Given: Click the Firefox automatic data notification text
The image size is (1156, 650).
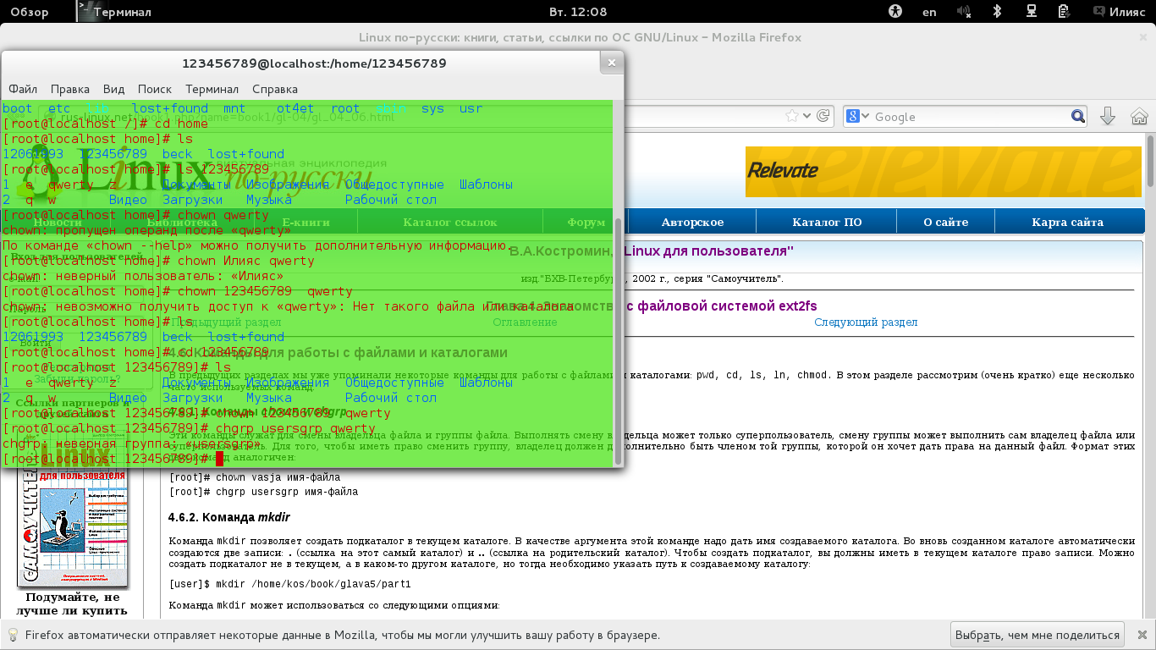Looking at the screenshot, I should (x=343, y=635).
